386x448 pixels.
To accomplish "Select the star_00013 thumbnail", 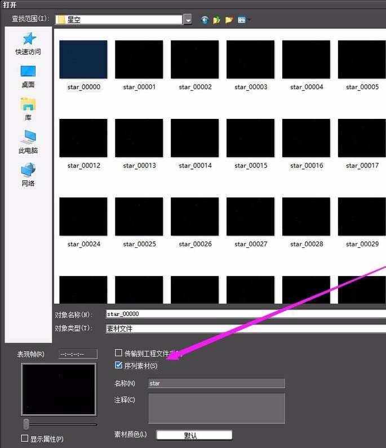I will coord(139,138).
